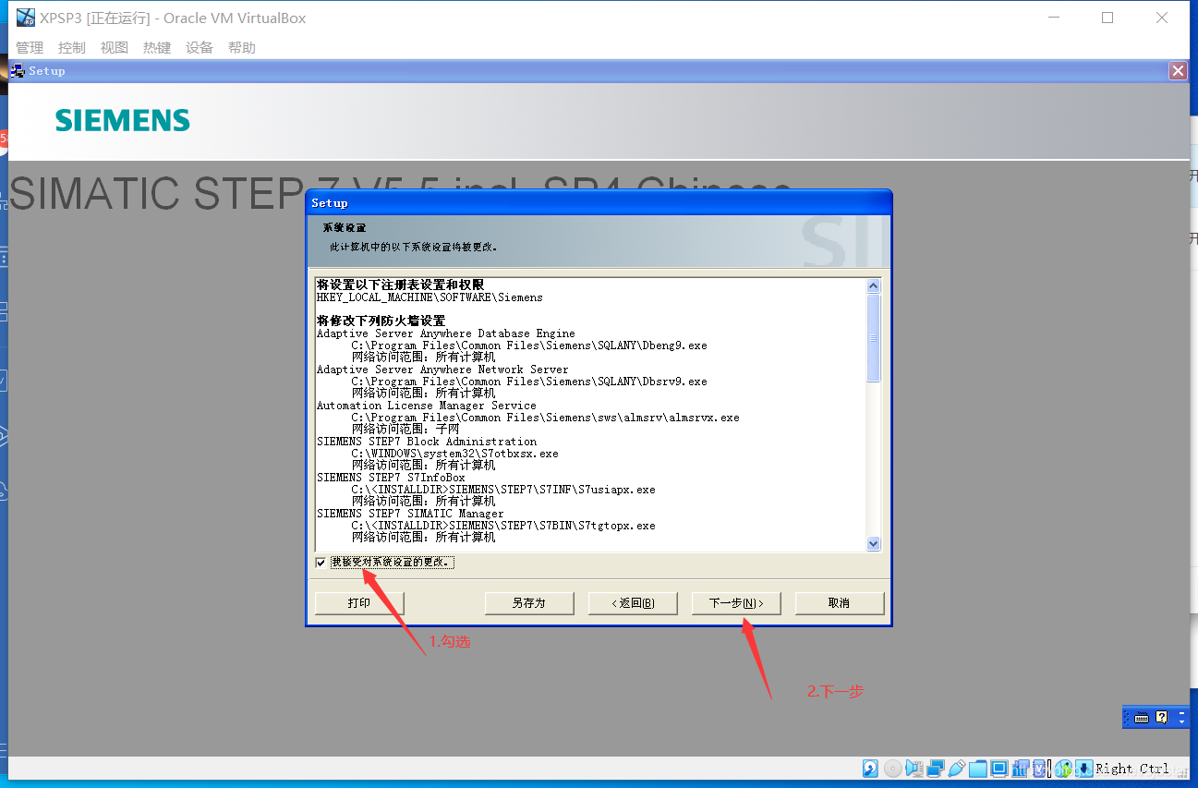Click the almsrvx.exe path line

[545, 418]
